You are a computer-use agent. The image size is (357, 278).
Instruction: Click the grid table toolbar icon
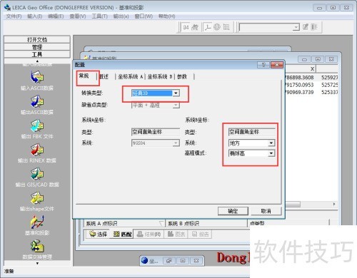point(226,27)
